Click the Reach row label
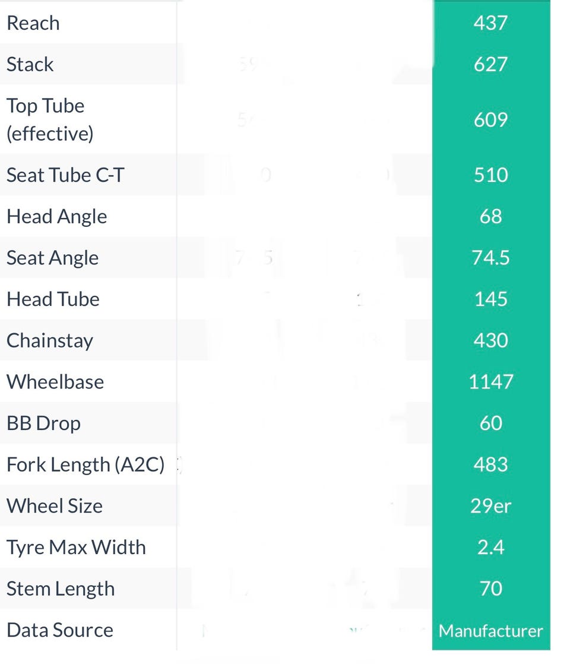This screenshot has height=664, width=570. pos(33,23)
